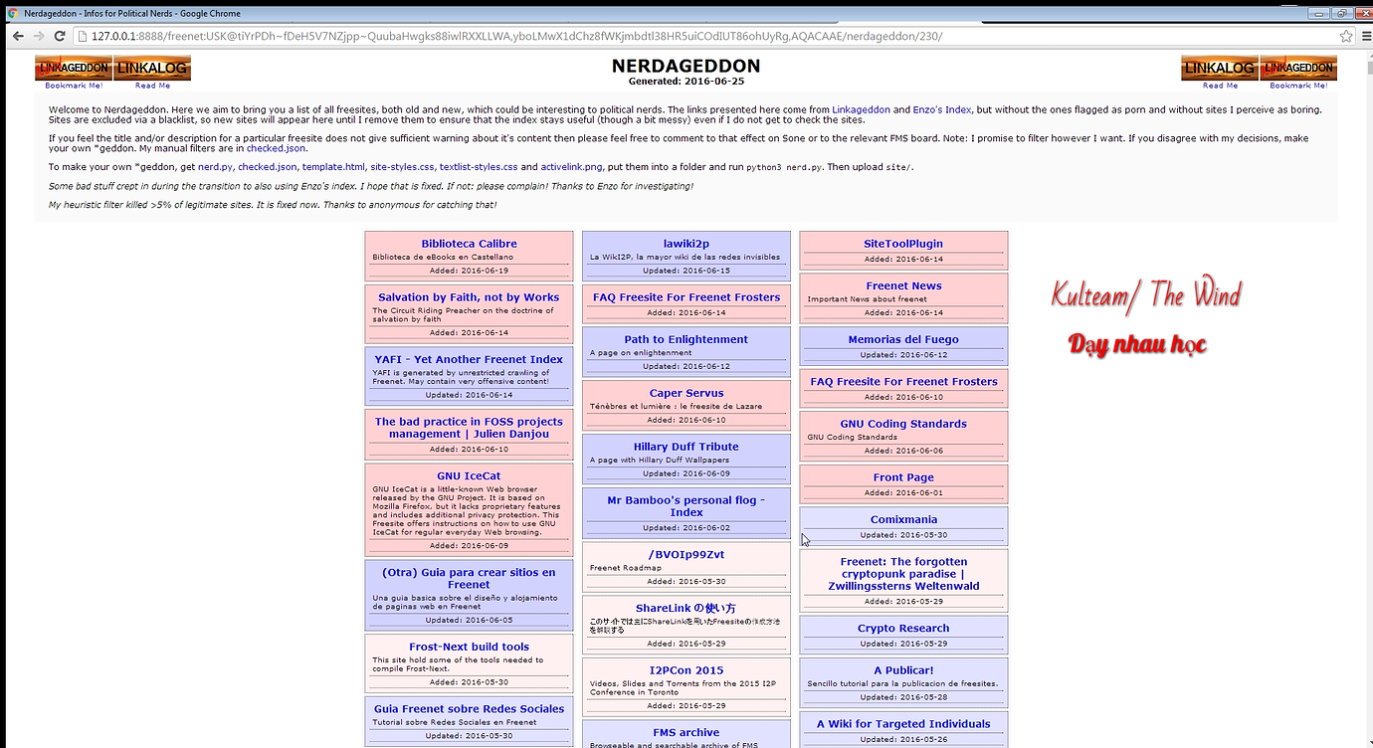Click the top-right Linkalog banner image

[x=1219, y=68]
